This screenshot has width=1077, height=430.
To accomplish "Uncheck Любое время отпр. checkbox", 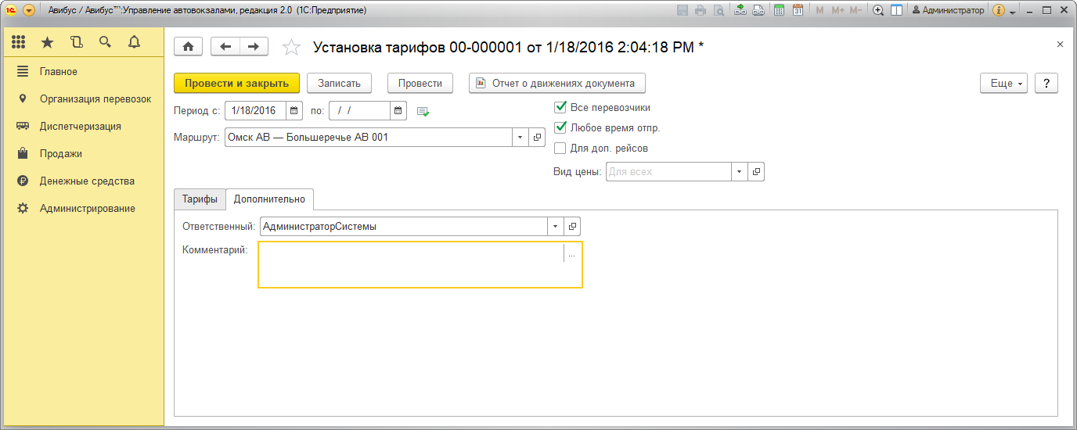I will click(560, 127).
